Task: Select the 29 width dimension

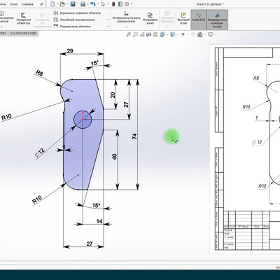Action: 70,50
